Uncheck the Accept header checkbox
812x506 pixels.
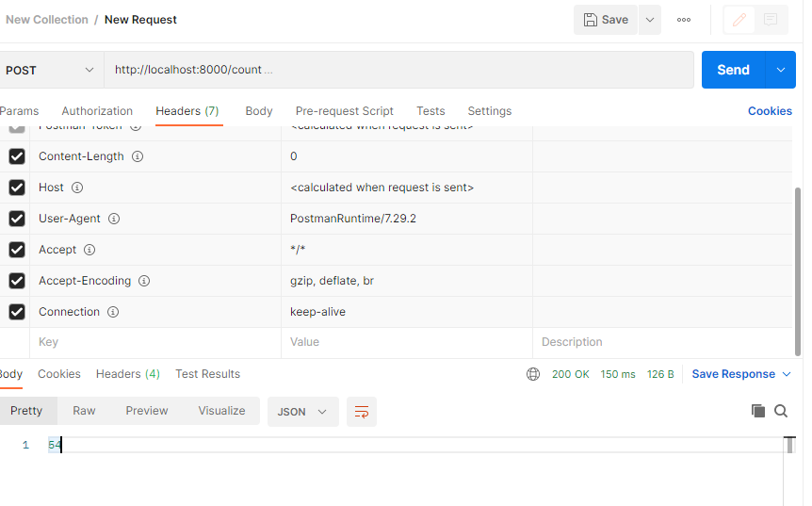(17, 250)
